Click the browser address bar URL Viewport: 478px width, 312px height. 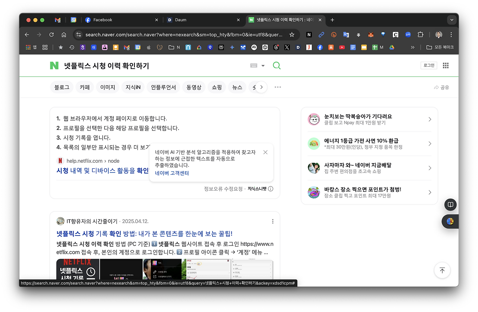(184, 35)
